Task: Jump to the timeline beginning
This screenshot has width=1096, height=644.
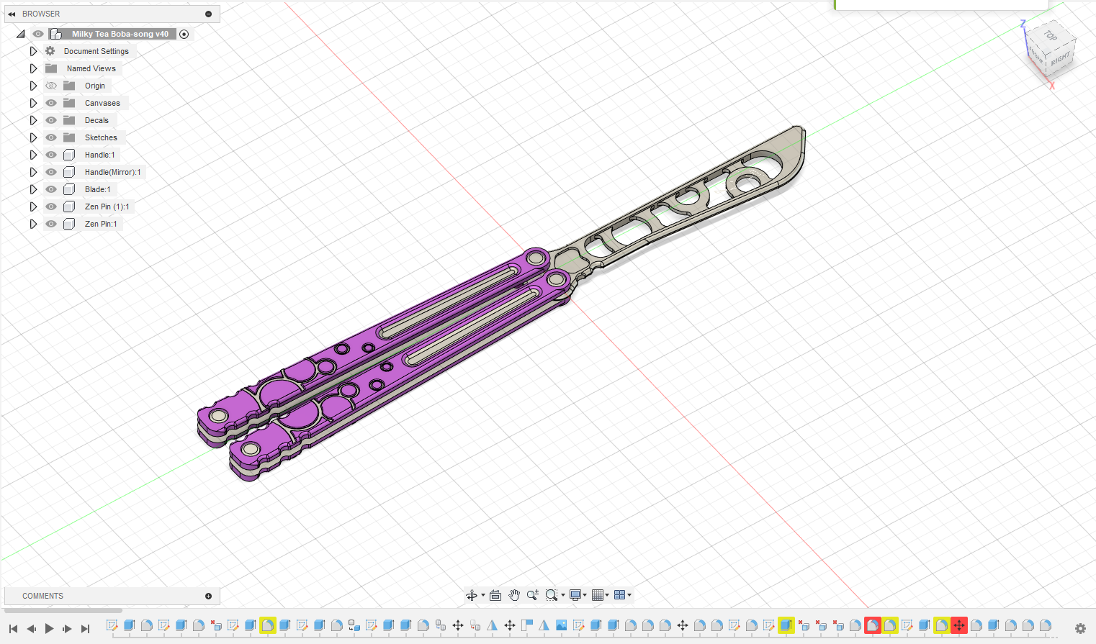Action: click(13, 628)
